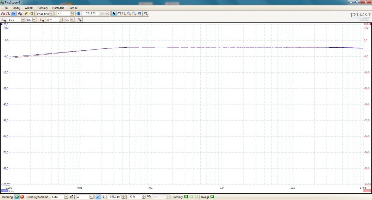Image resolution: width=372 pixels, height=200 pixels.
Task: Select the Spectrum mode icon
Action: click(x=13, y=13)
